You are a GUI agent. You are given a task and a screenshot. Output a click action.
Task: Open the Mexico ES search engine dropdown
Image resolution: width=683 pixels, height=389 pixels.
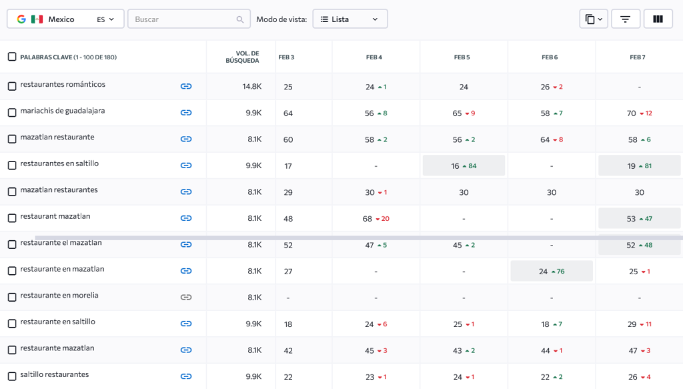click(x=65, y=19)
